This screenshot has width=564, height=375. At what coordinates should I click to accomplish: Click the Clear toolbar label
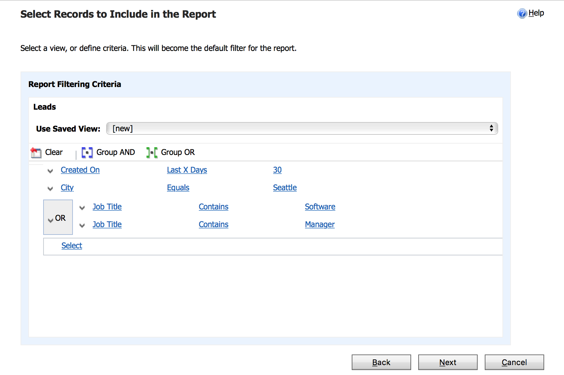(x=54, y=152)
